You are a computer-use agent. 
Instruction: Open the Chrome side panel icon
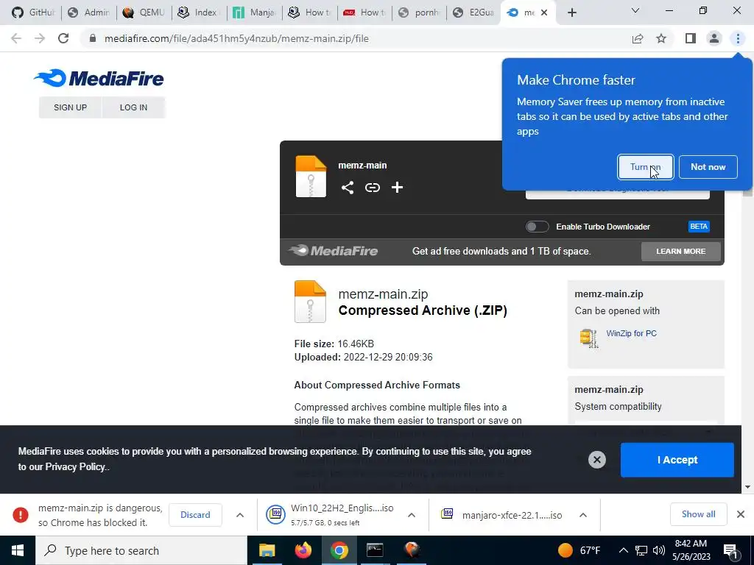[691, 38]
